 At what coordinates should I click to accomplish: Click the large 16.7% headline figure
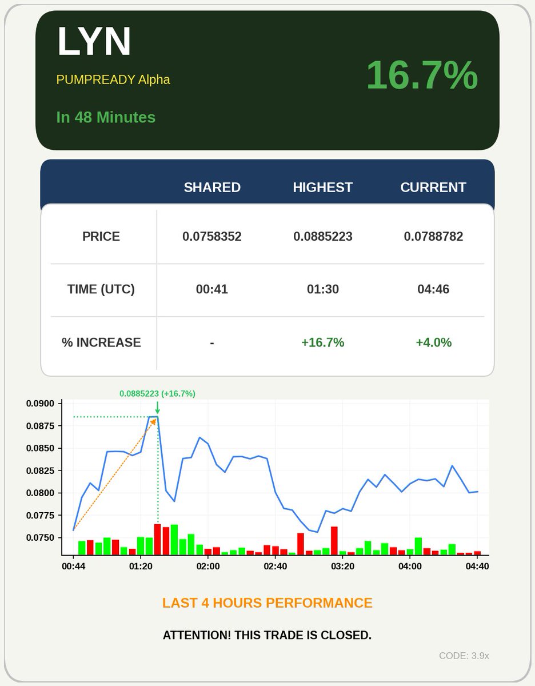click(x=422, y=75)
